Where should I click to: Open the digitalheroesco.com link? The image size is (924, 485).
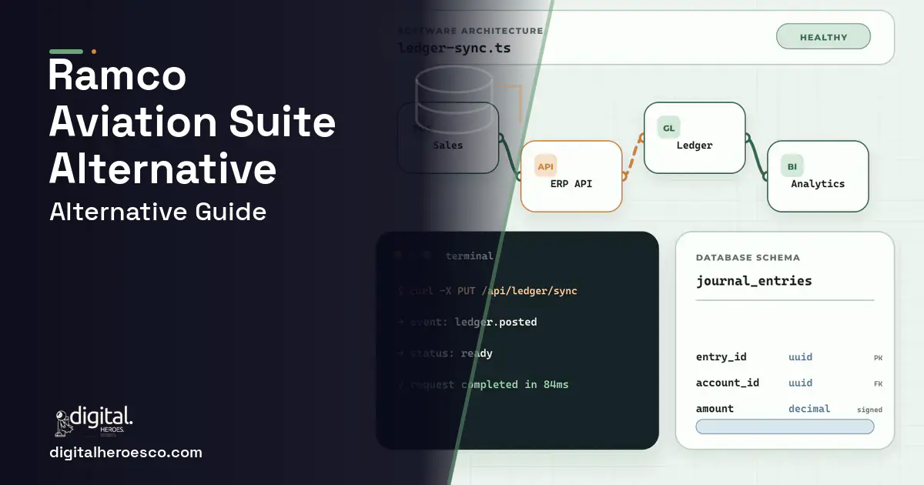coord(126,453)
